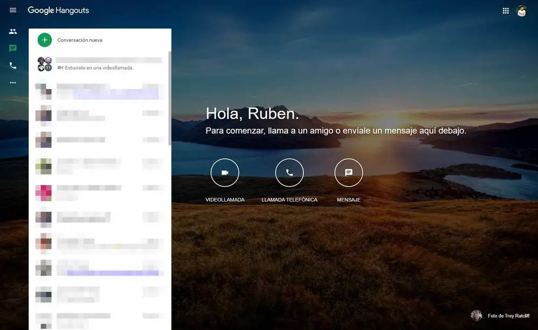Click the group avatar cluster in conversation list

[45, 64]
